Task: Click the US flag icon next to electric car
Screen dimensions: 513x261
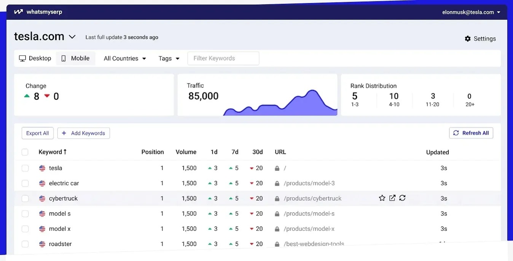Action: (42, 183)
